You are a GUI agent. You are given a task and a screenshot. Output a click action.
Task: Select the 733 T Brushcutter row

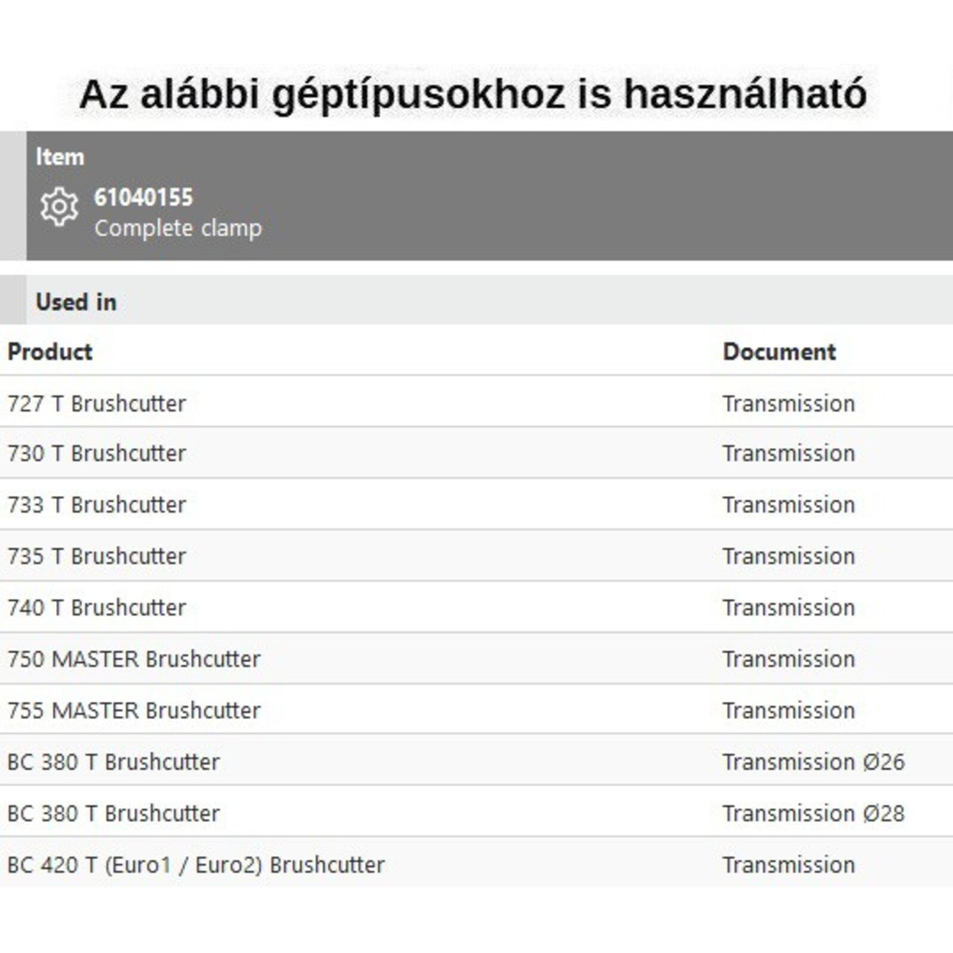pyautogui.click(x=96, y=505)
